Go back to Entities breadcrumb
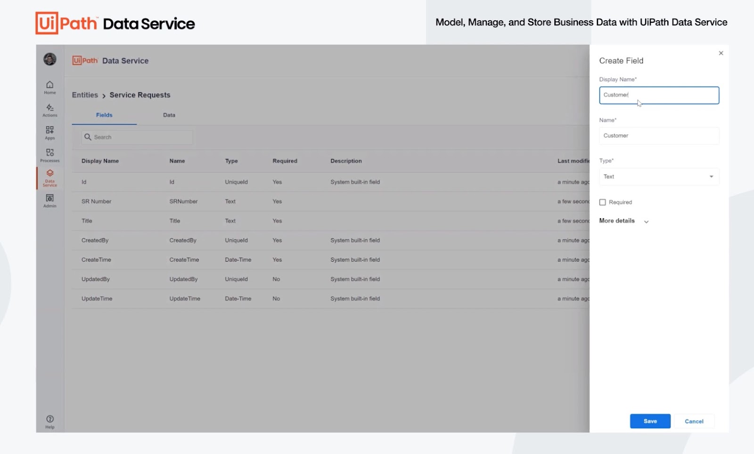 (x=85, y=95)
